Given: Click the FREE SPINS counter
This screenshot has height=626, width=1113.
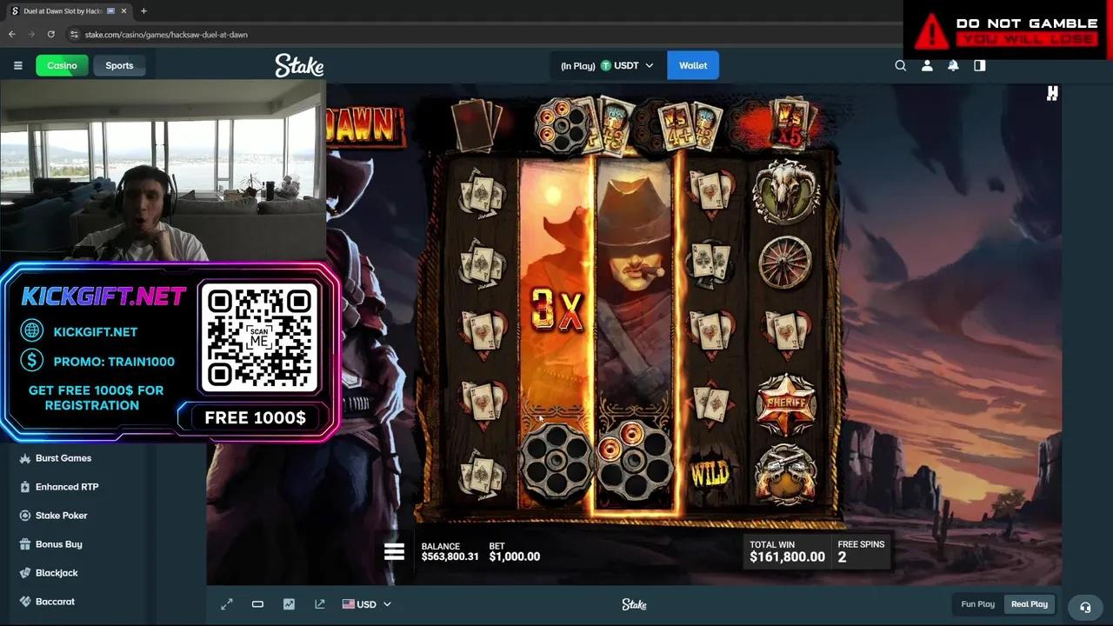Looking at the screenshot, I should pyautogui.click(x=861, y=551).
